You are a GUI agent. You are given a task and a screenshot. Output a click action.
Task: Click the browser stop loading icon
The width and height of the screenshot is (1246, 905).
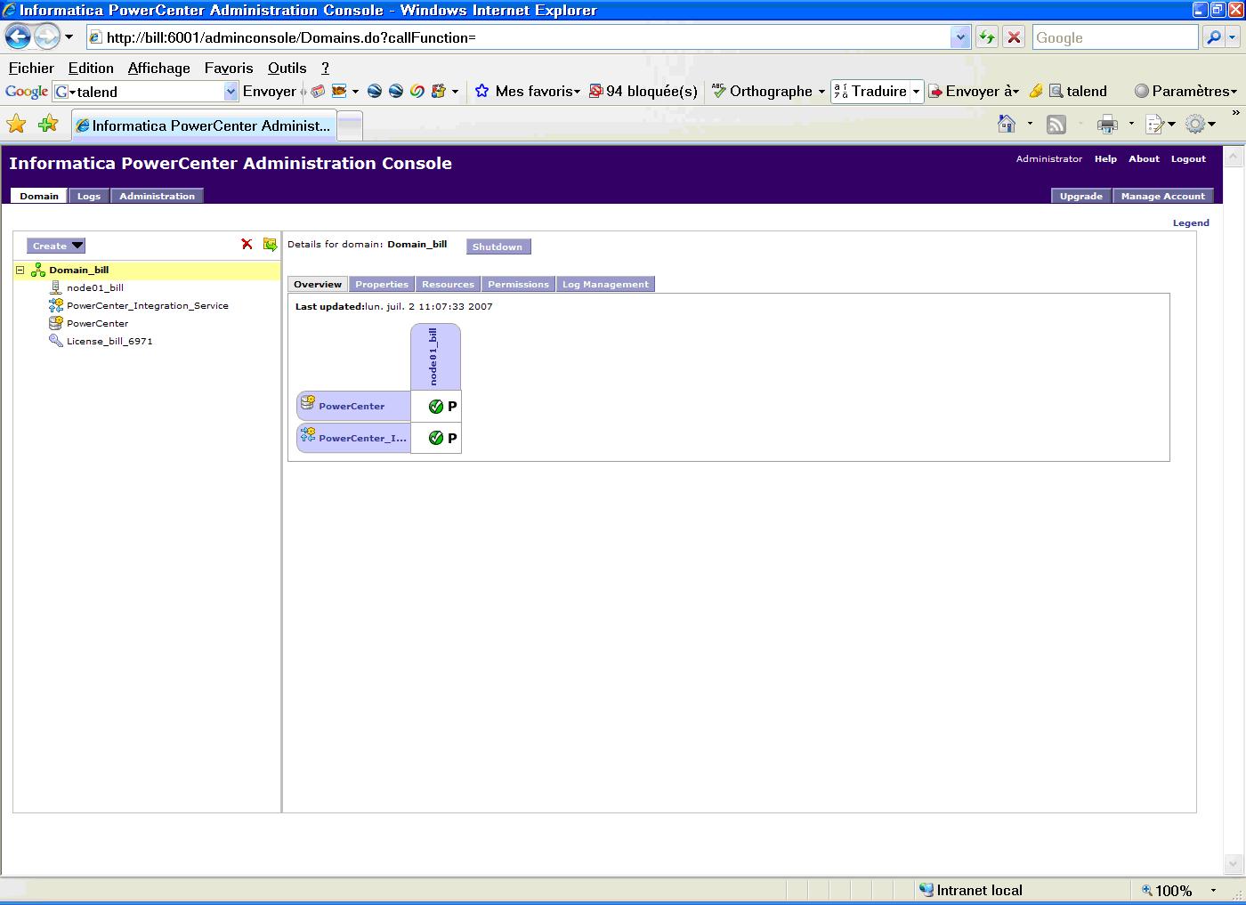(x=1013, y=37)
